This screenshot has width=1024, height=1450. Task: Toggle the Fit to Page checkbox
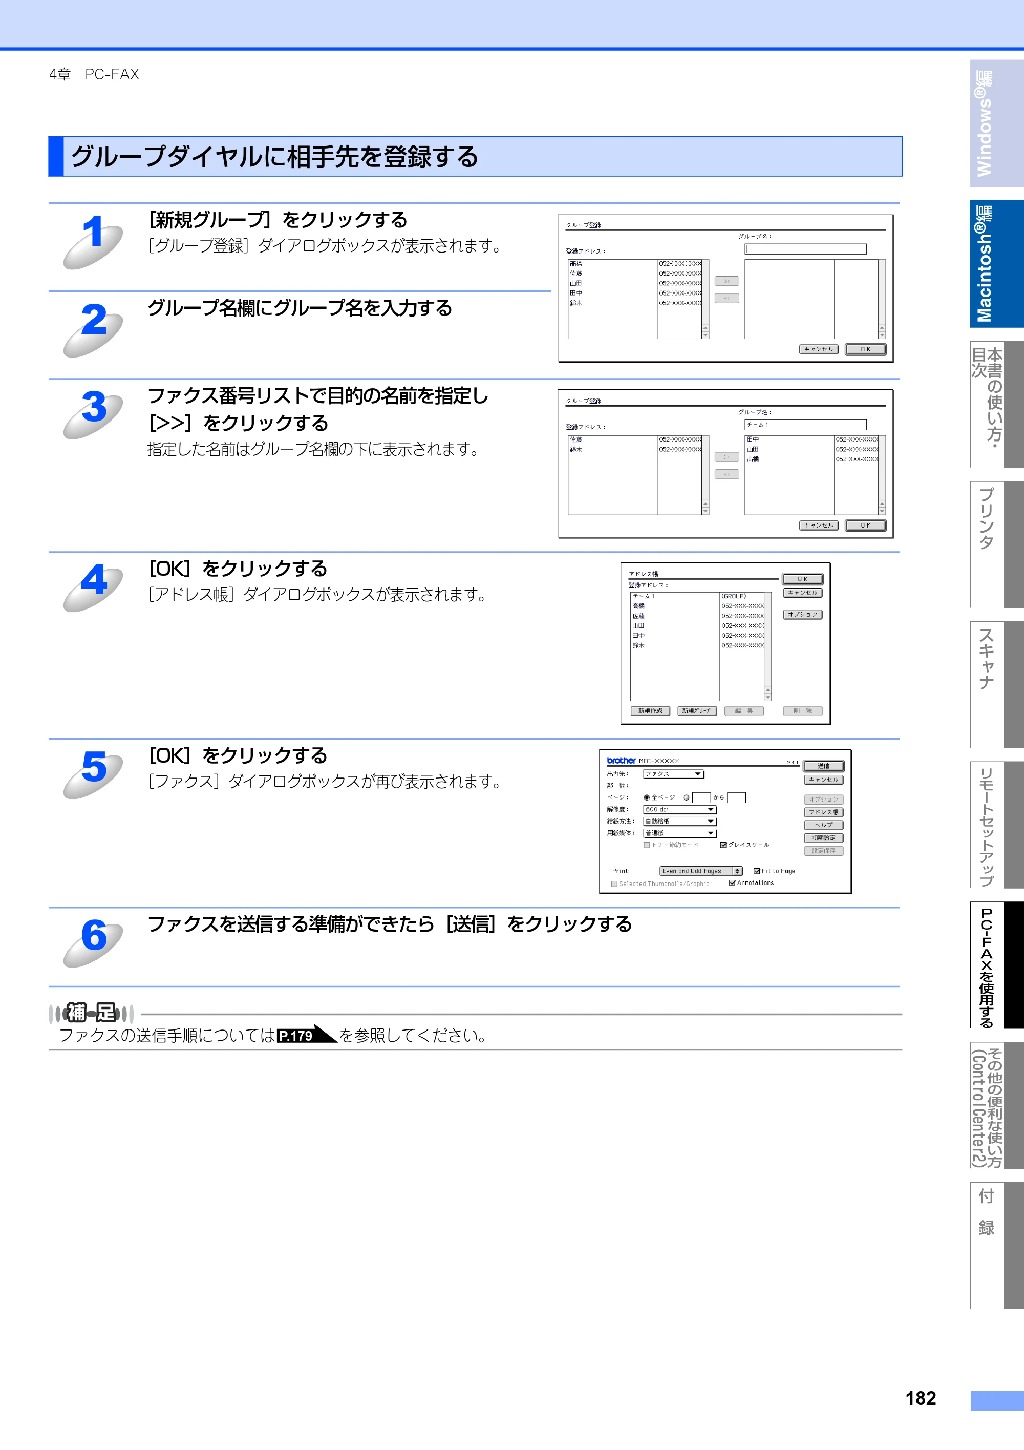(757, 871)
